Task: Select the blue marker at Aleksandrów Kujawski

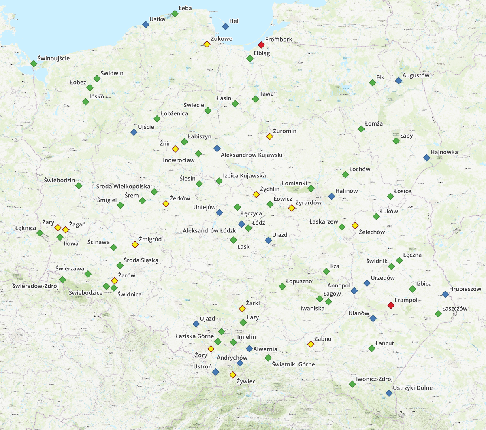Action: tap(217, 149)
